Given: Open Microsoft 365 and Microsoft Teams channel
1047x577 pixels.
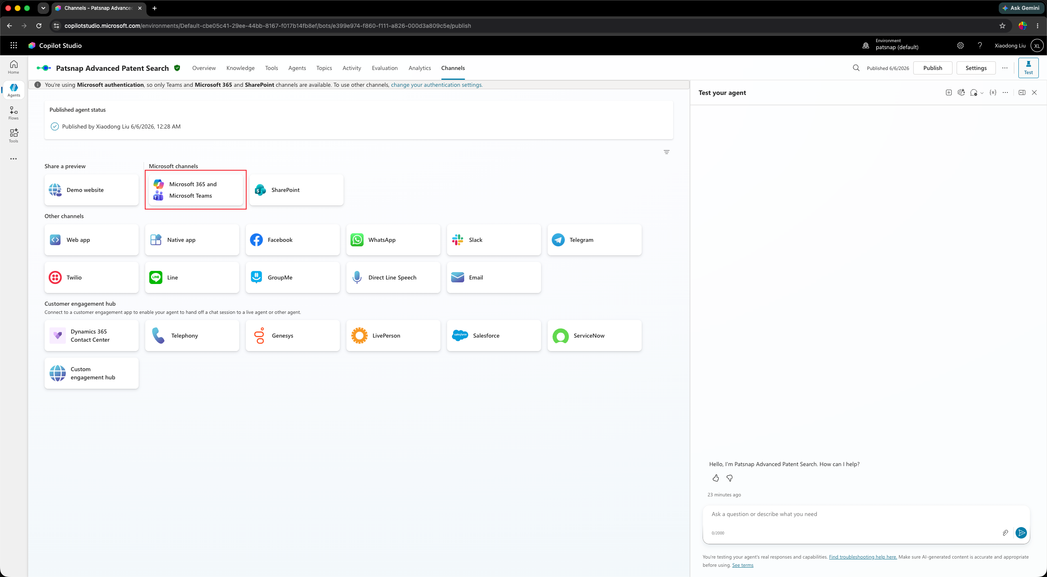Looking at the screenshot, I should pyautogui.click(x=195, y=190).
